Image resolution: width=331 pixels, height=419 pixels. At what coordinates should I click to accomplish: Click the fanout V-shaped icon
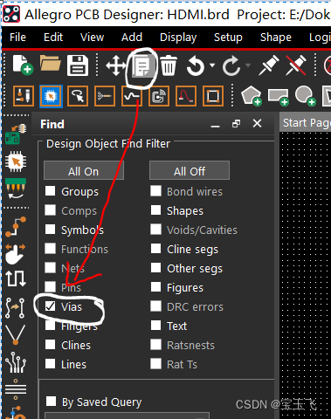coord(16,334)
